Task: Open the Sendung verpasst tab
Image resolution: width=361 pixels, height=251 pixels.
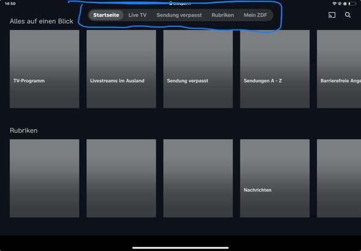Action: 179,15
